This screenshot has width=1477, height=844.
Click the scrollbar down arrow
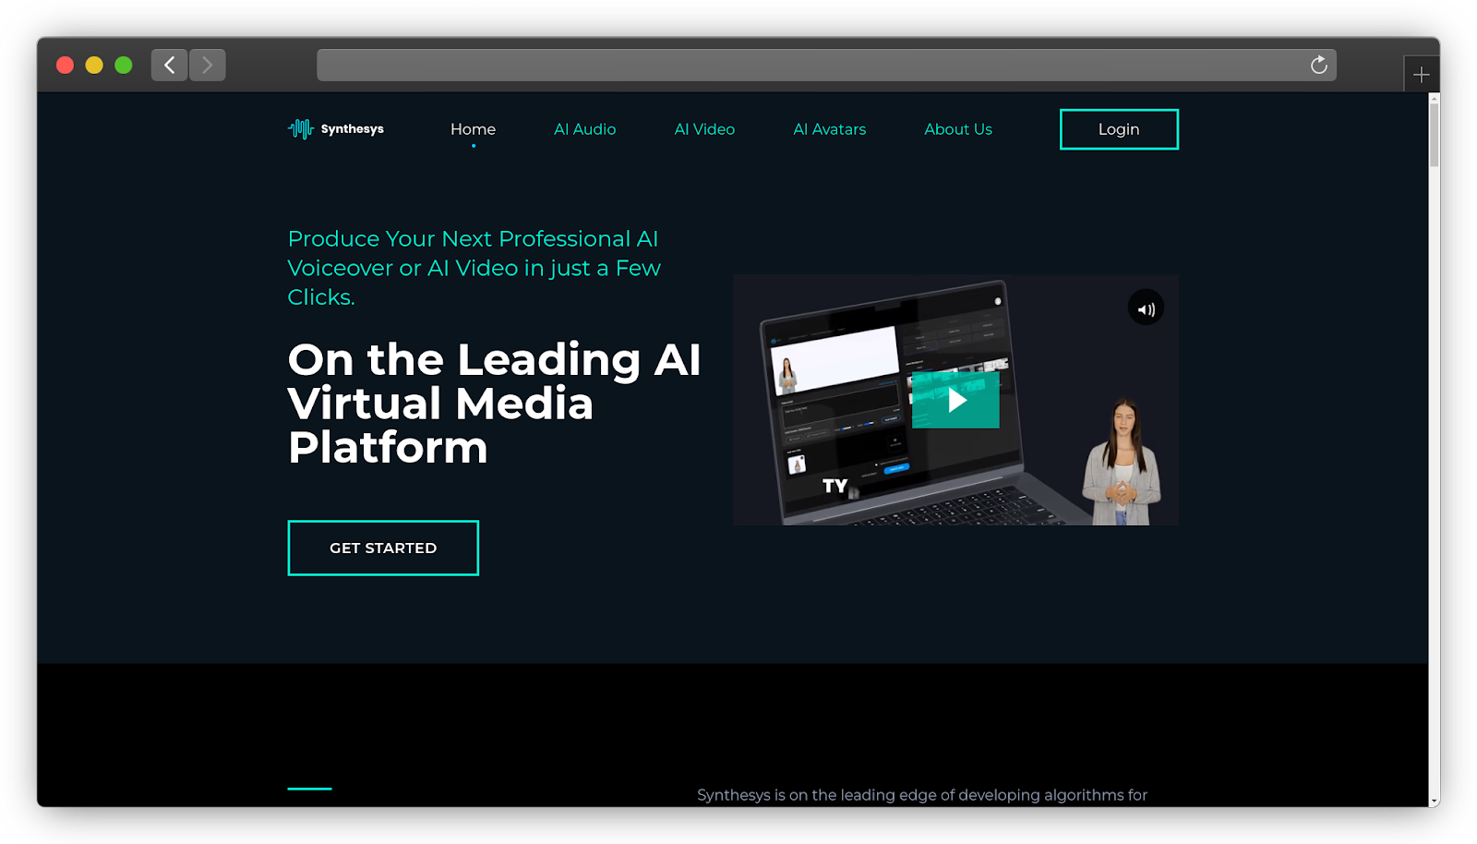click(1434, 801)
